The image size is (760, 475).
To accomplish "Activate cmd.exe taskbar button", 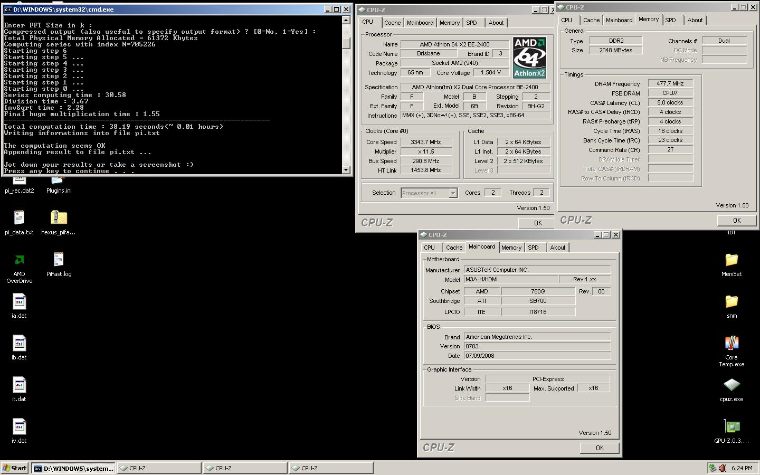I will coord(73,468).
